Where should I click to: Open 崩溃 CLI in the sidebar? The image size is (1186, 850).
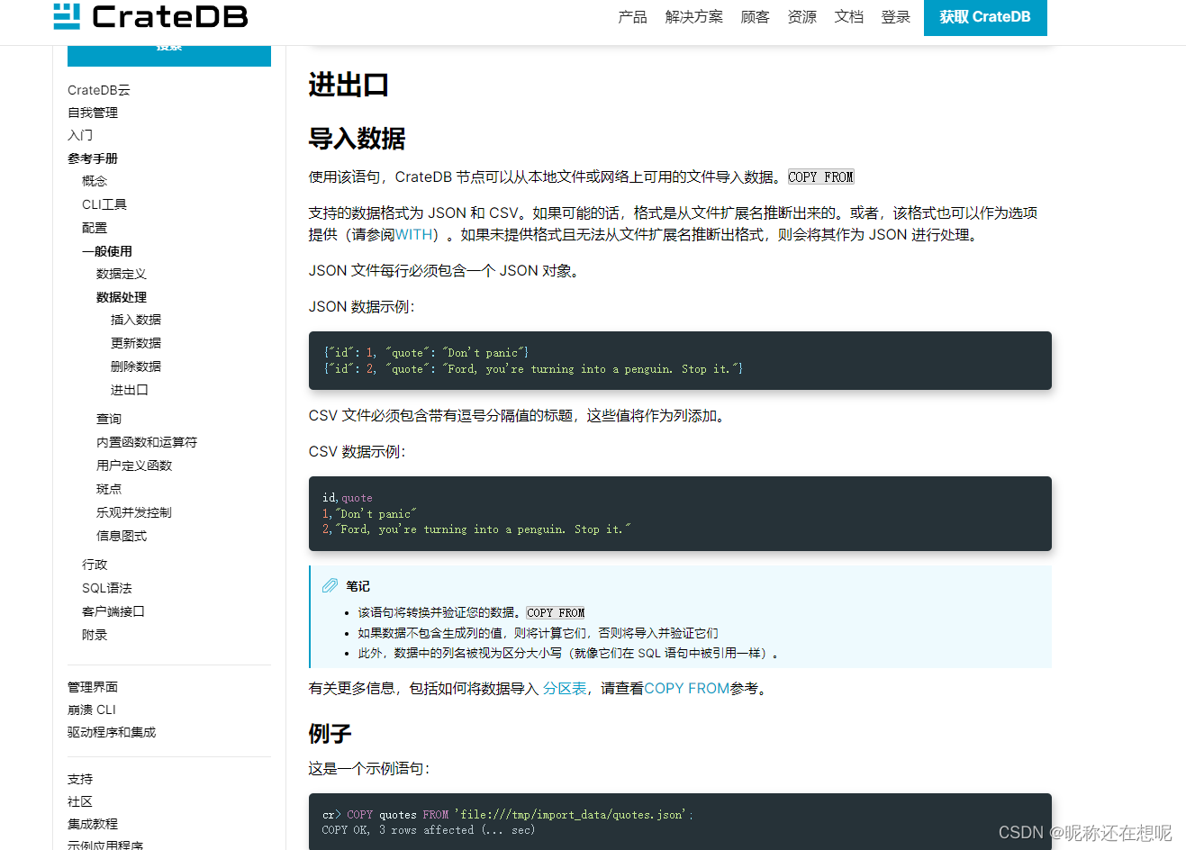(92, 710)
